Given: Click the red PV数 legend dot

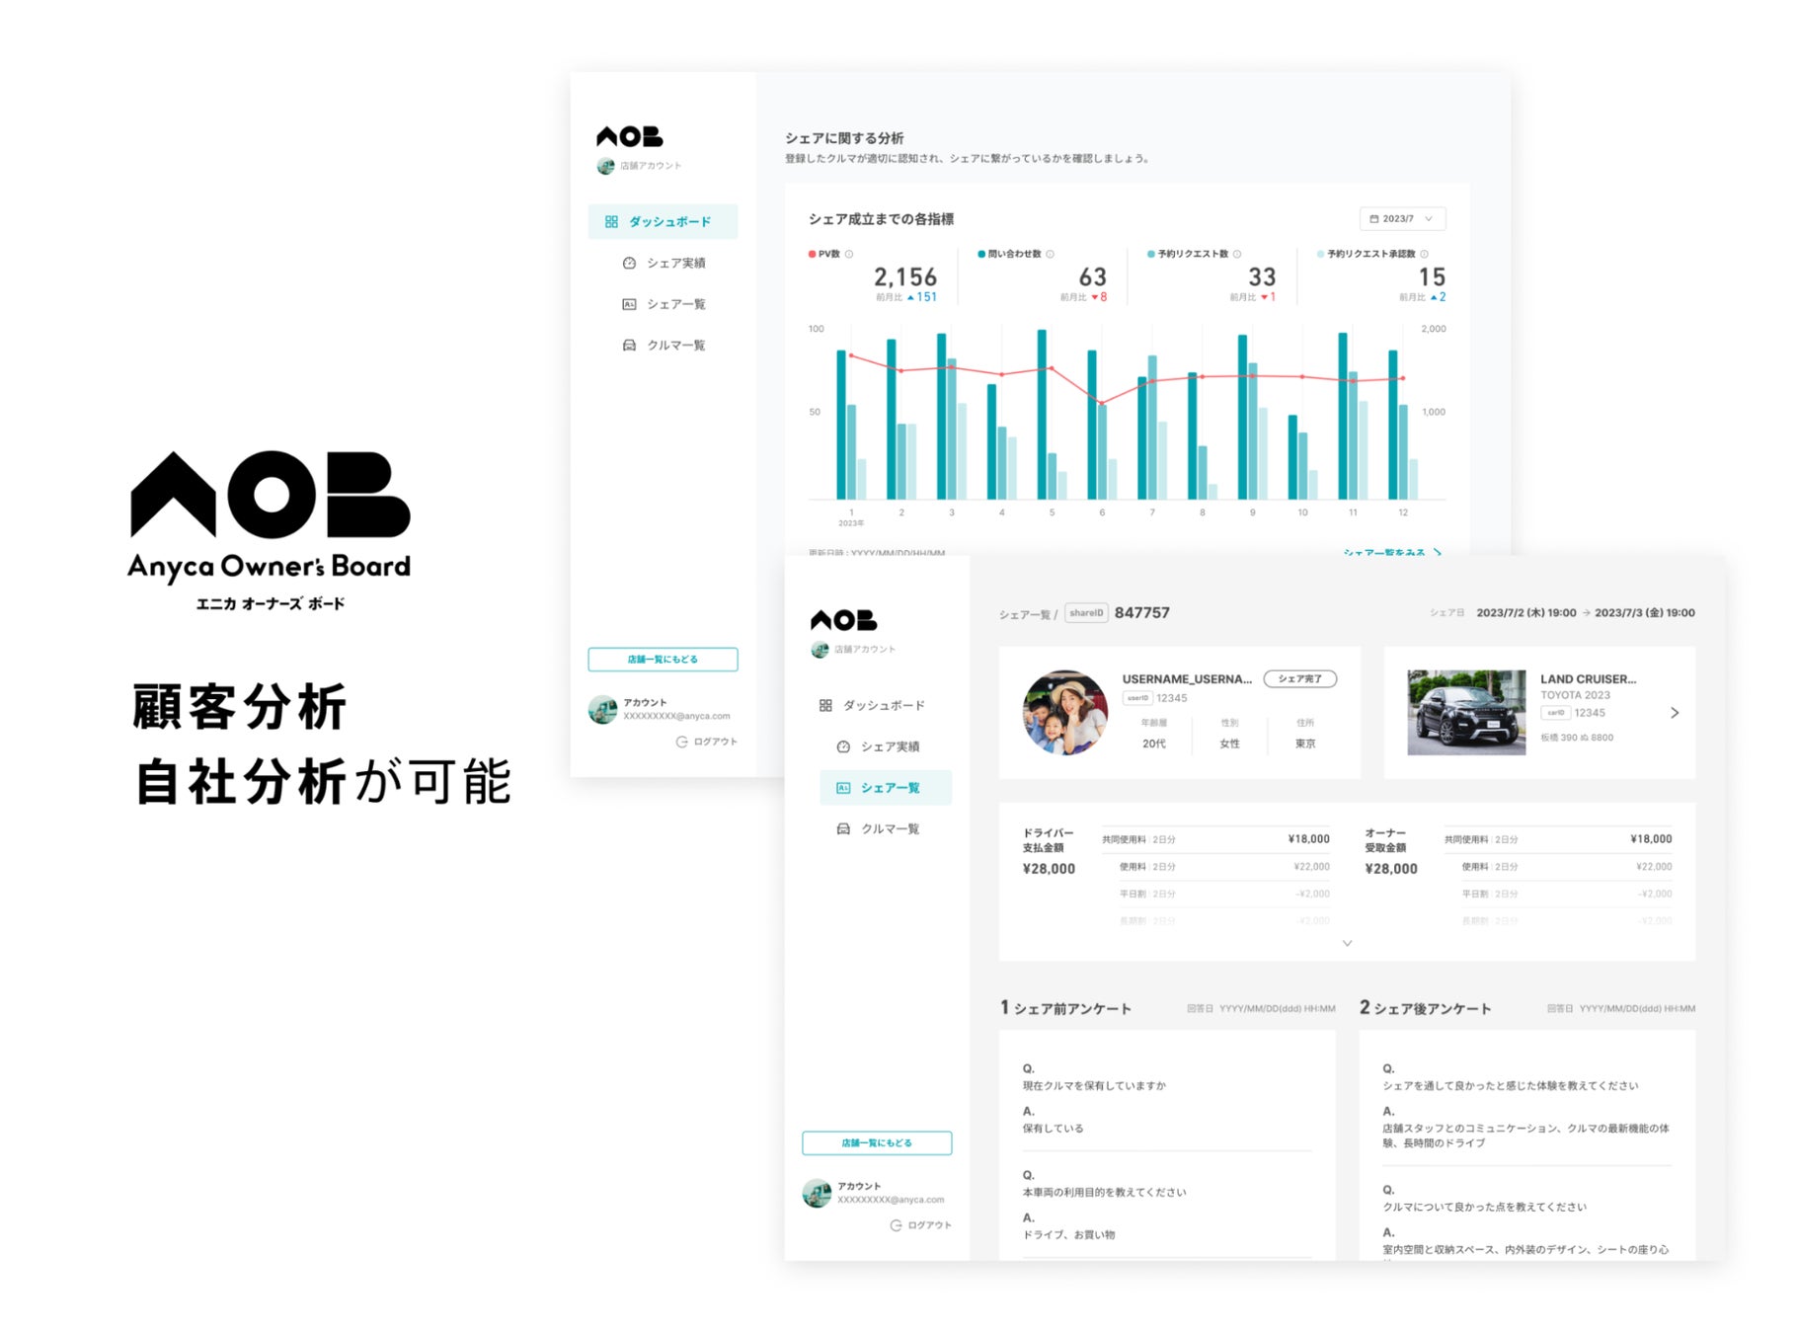Looking at the screenshot, I should click(813, 255).
